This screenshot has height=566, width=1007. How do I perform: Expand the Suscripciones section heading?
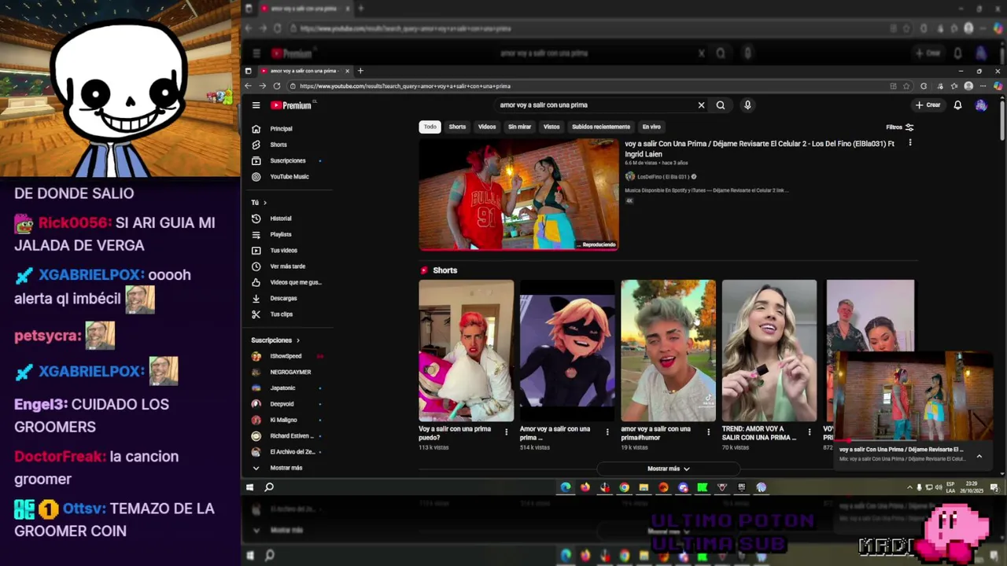click(275, 340)
